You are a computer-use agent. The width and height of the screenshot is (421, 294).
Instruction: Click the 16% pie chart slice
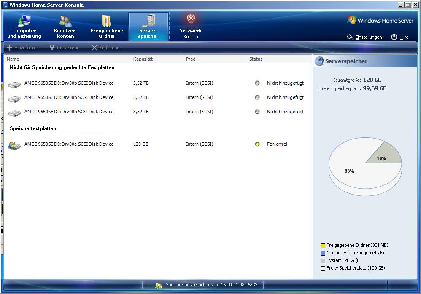[x=385, y=154]
